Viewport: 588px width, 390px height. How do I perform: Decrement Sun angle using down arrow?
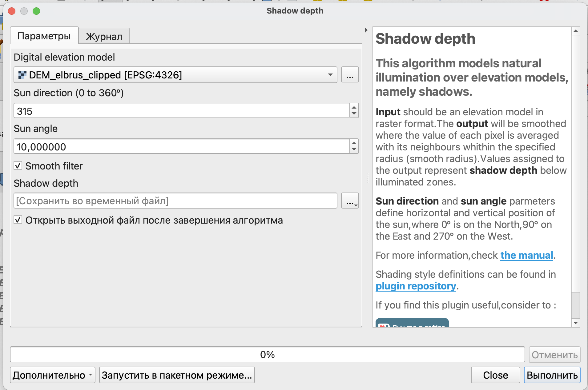pyautogui.click(x=354, y=149)
